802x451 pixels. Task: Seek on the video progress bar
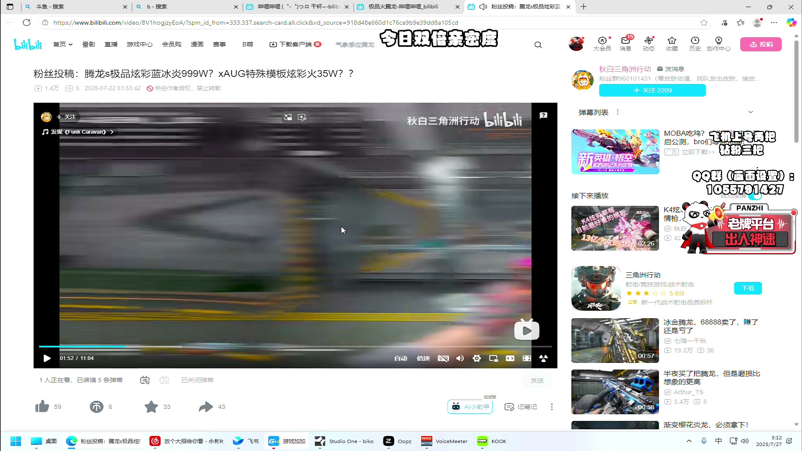pos(295,347)
